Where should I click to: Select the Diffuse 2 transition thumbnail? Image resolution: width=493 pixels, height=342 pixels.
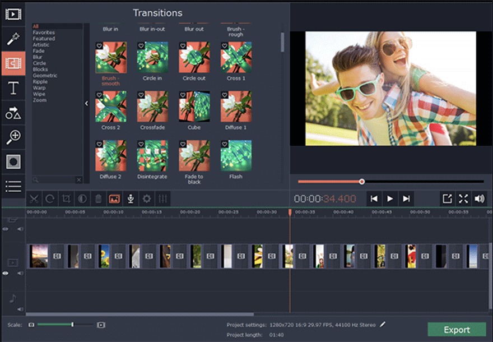point(111,155)
